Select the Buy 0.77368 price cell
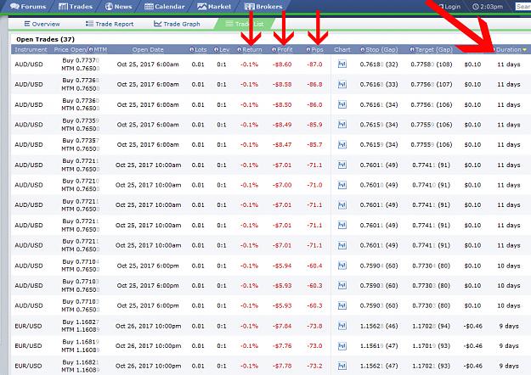 pyautogui.click(x=81, y=81)
